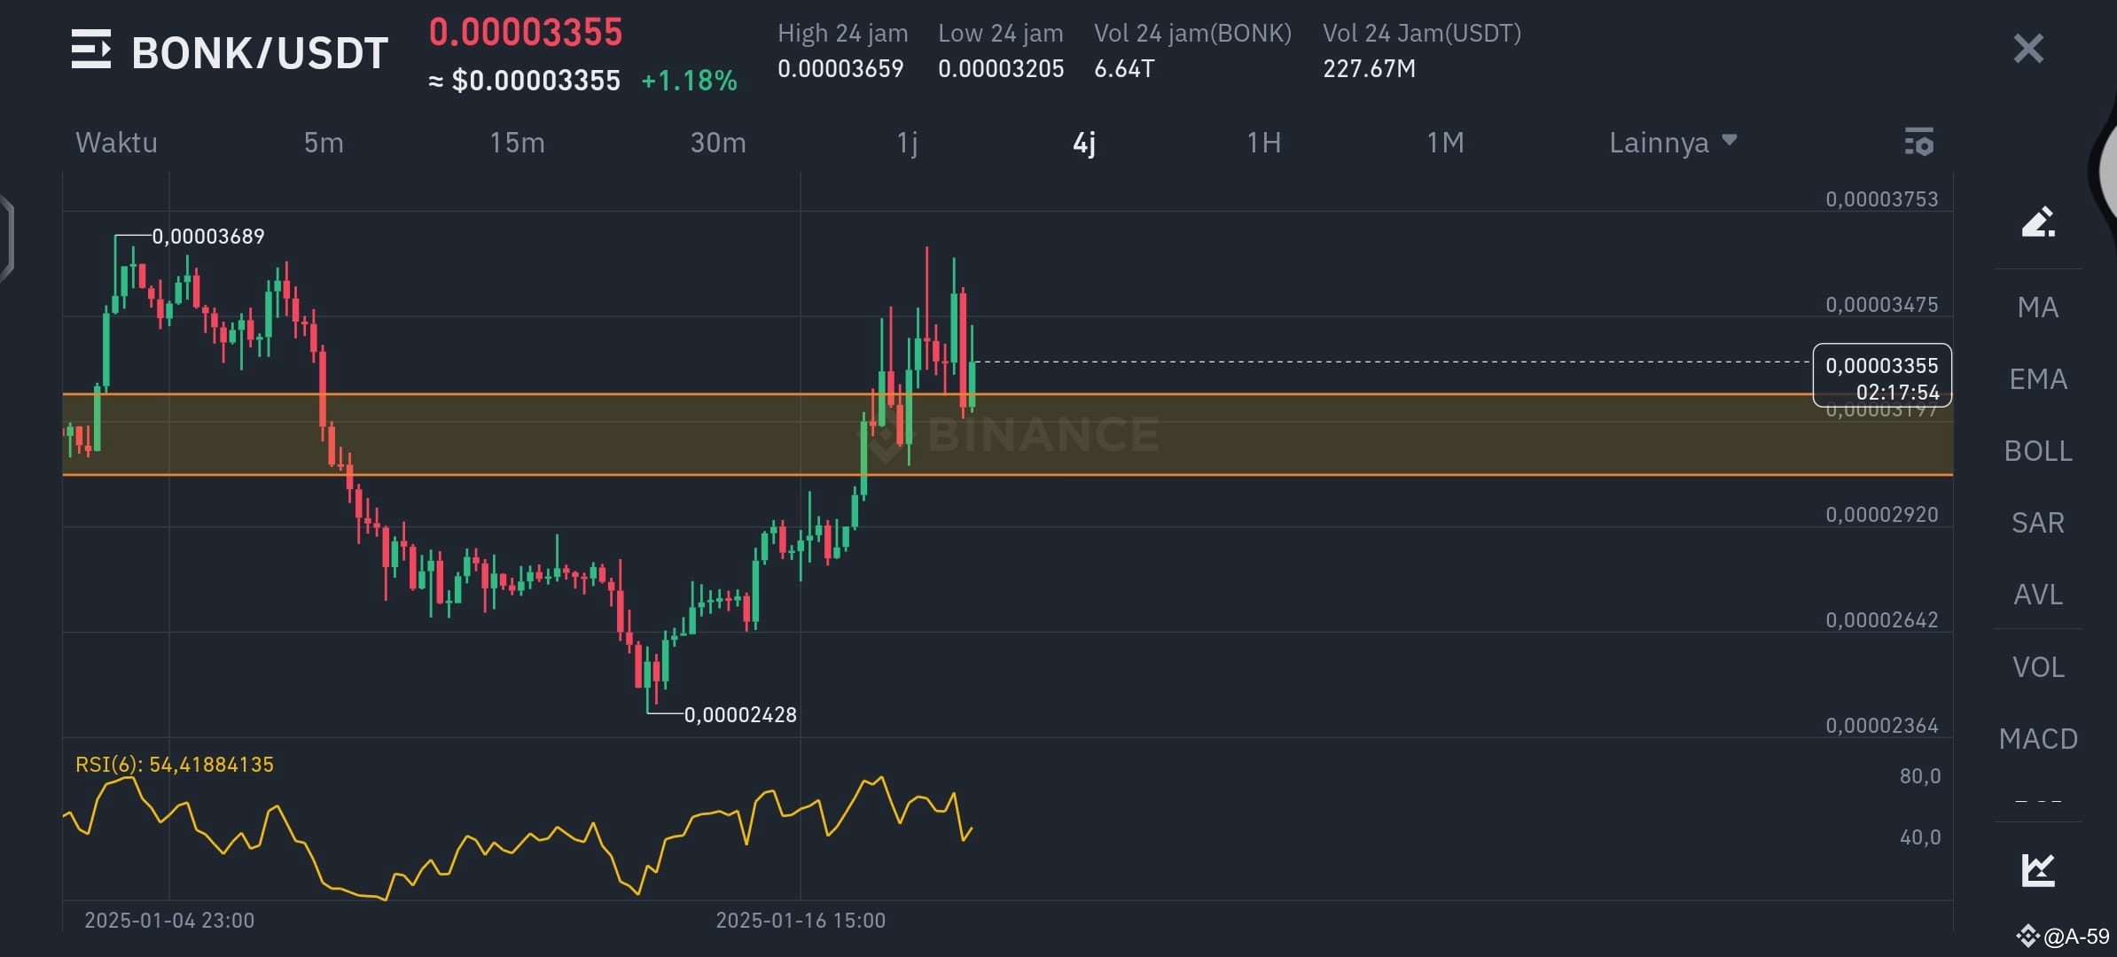Exit the chart with the X icon

pyautogui.click(x=2027, y=48)
